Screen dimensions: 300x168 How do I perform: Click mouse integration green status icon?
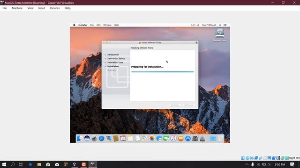coord(283,158)
